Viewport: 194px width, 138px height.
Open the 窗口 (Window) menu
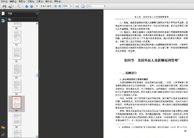tap(49, 1)
